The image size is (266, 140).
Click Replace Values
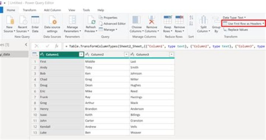(236, 30)
